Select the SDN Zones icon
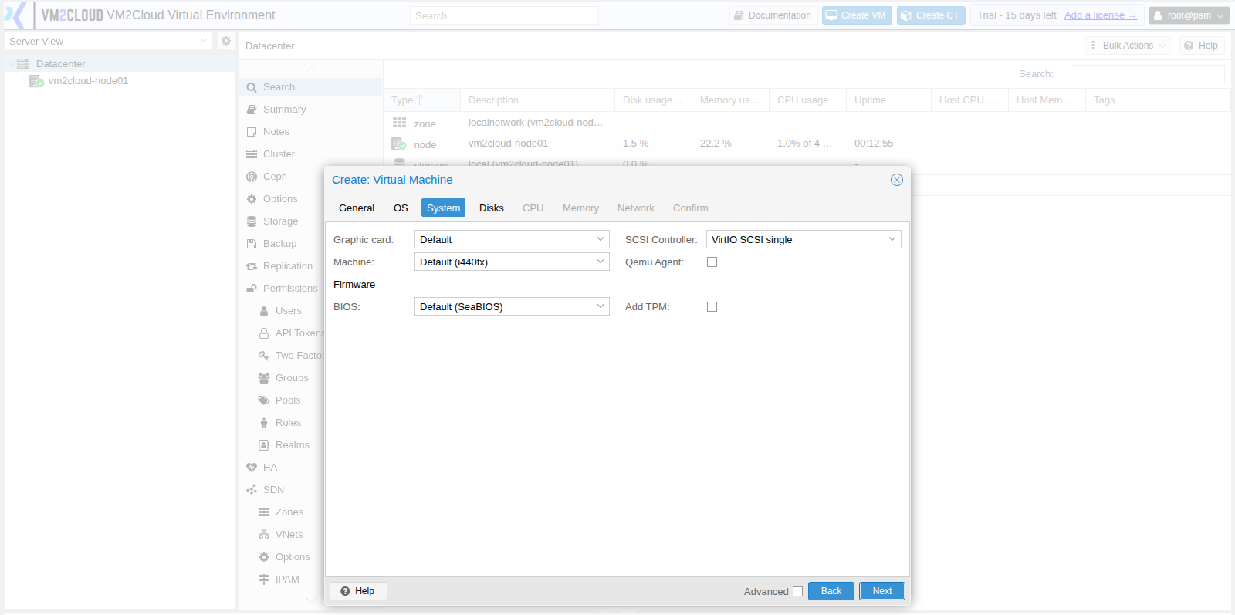Image resolution: width=1235 pixels, height=615 pixels. (x=264, y=512)
